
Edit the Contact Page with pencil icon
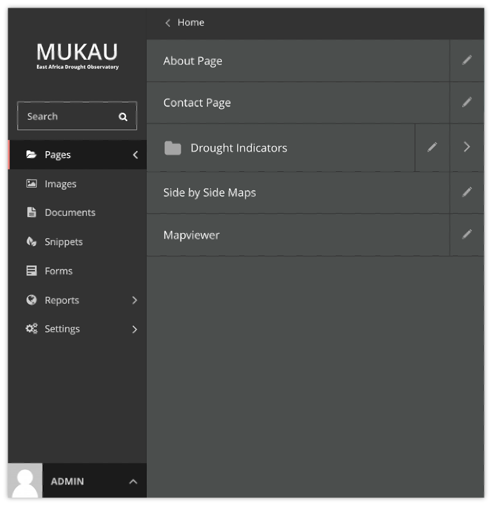point(467,103)
